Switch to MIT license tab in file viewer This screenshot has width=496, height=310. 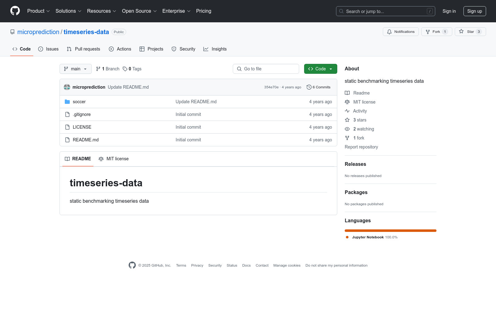pyautogui.click(x=113, y=159)
